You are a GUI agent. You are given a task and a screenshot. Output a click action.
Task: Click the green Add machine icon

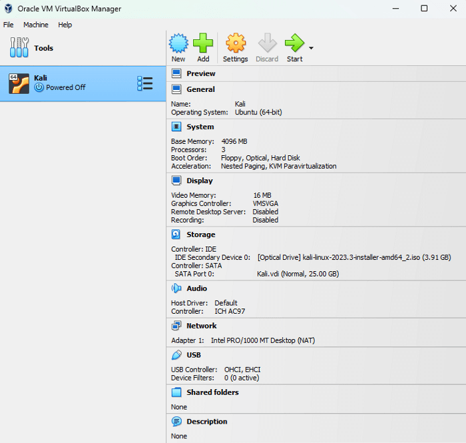pyautogui.click(x=203, y=43)
